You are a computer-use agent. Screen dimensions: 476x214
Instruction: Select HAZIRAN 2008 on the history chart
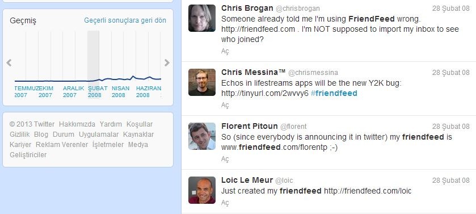coord(149,91)
